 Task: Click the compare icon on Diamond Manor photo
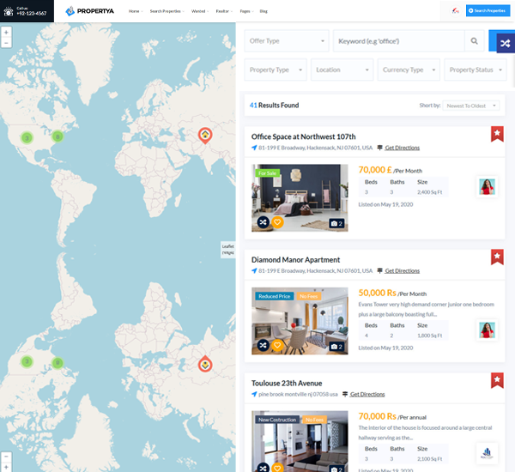coord(264,345)
